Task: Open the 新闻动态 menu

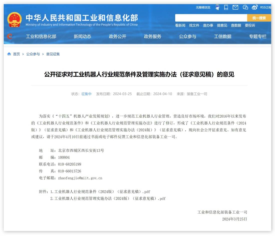Action: 83,36
